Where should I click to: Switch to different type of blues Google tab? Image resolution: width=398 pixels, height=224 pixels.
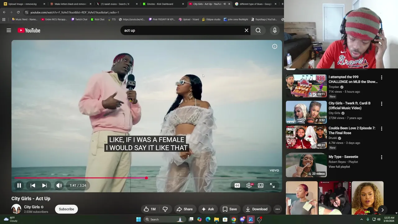pos(256,4)
